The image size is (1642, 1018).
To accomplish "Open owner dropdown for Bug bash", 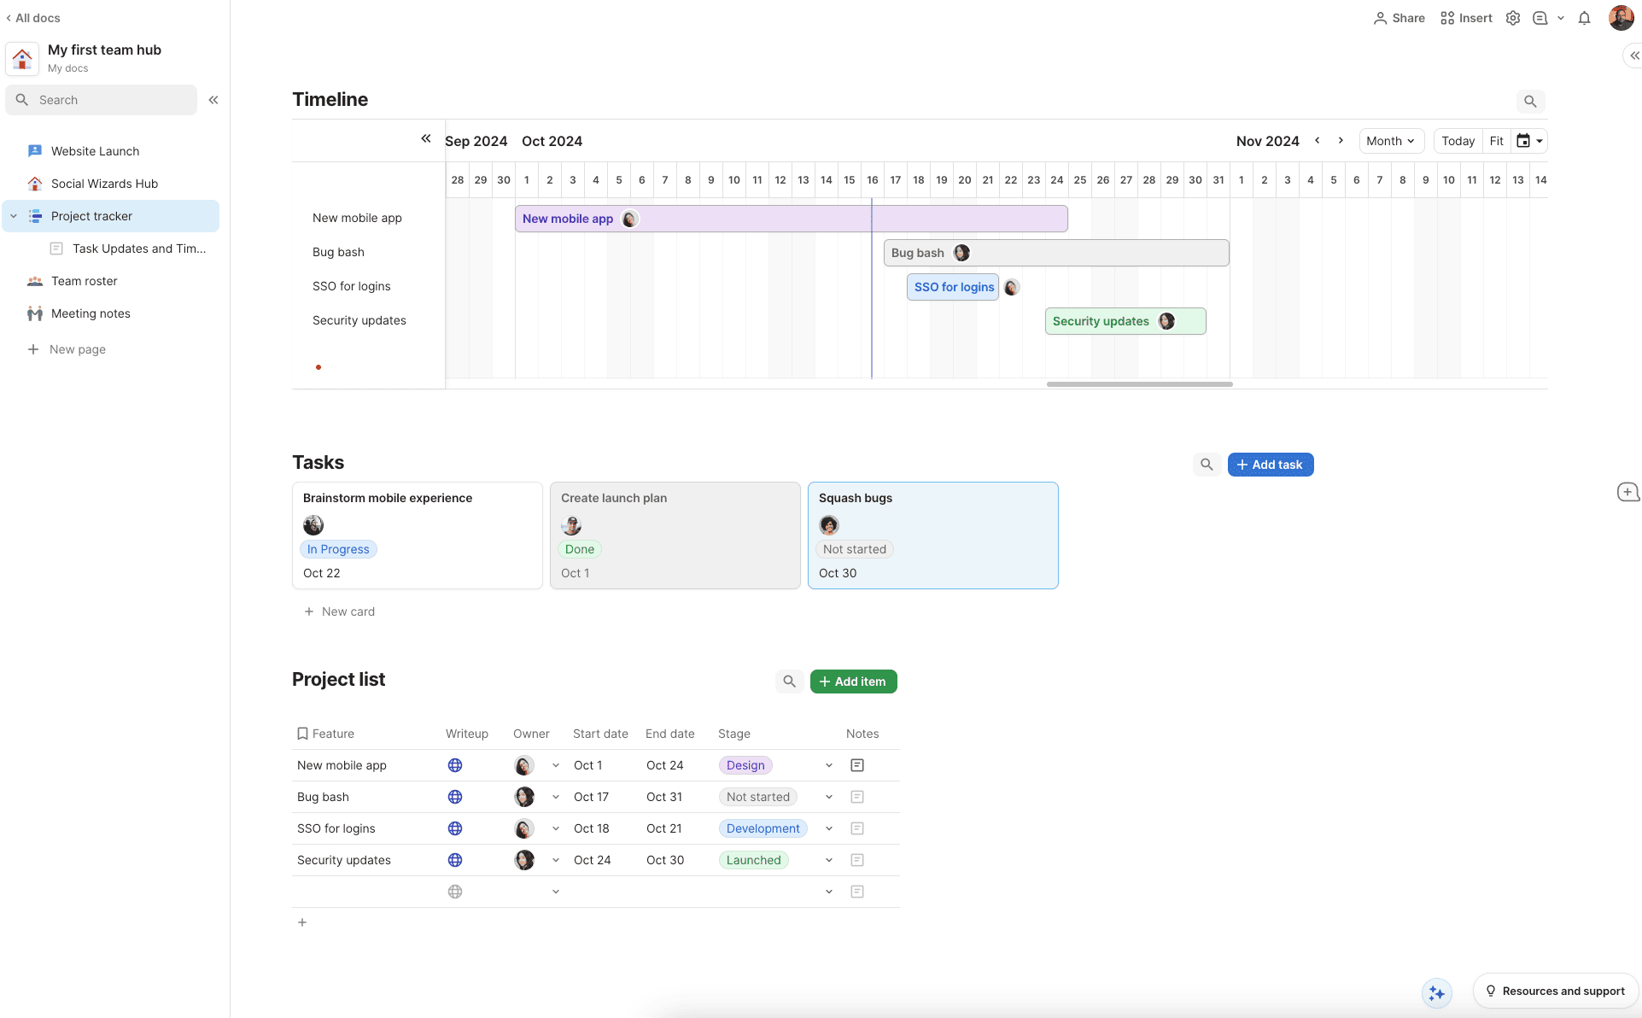I will tap(556, 797).
